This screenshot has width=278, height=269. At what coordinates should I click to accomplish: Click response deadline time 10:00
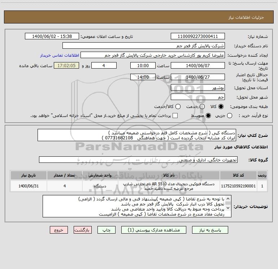pos(143,65)
